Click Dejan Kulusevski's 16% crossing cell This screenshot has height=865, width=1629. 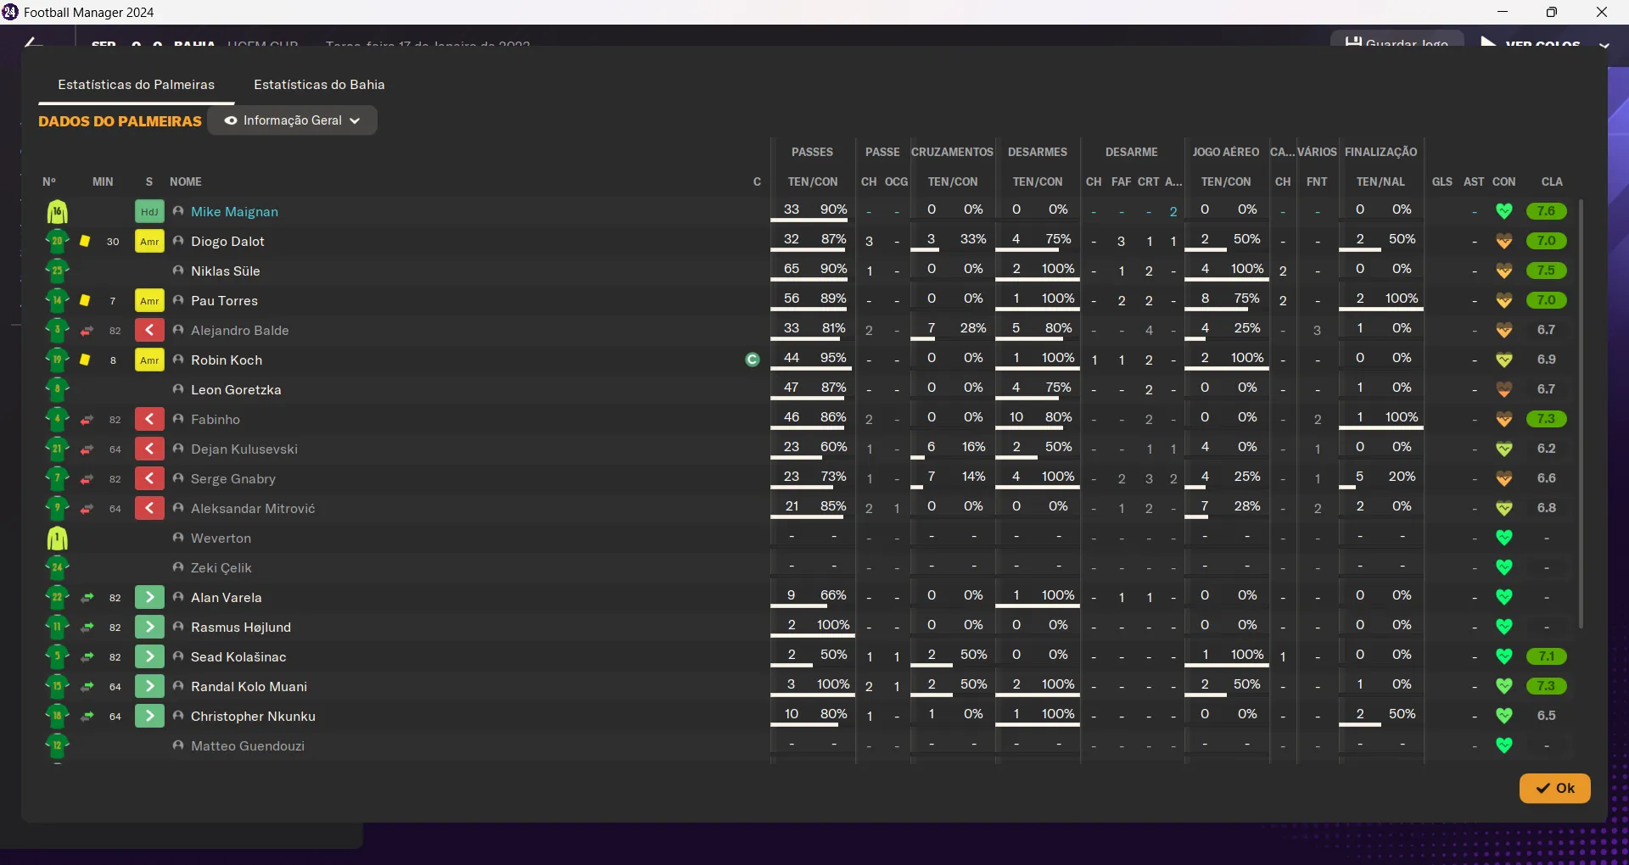(952, 448)
